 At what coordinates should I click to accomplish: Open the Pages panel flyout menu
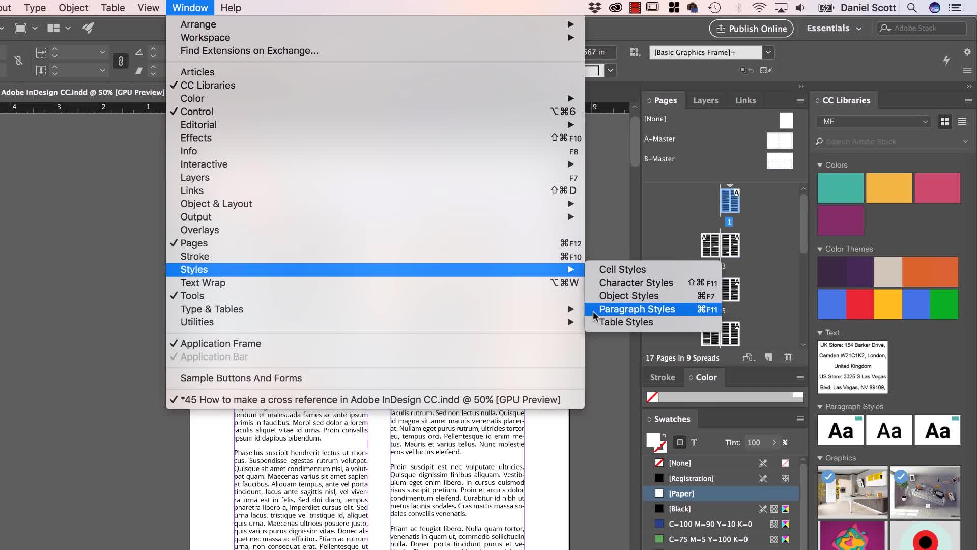[x=800, y=100]
